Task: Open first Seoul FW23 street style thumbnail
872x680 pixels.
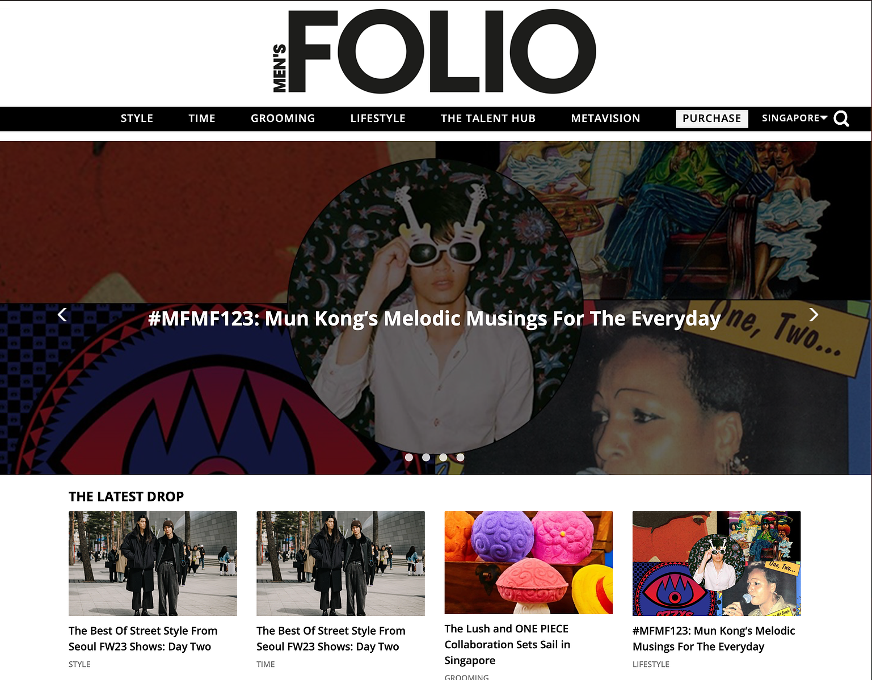Action: (x=153, y=564)
